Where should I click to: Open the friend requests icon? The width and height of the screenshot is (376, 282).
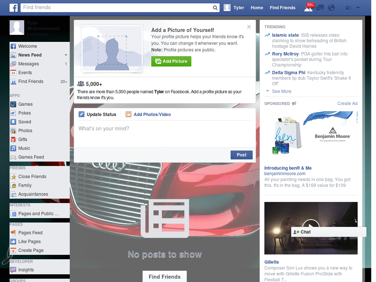pos(308,7)
